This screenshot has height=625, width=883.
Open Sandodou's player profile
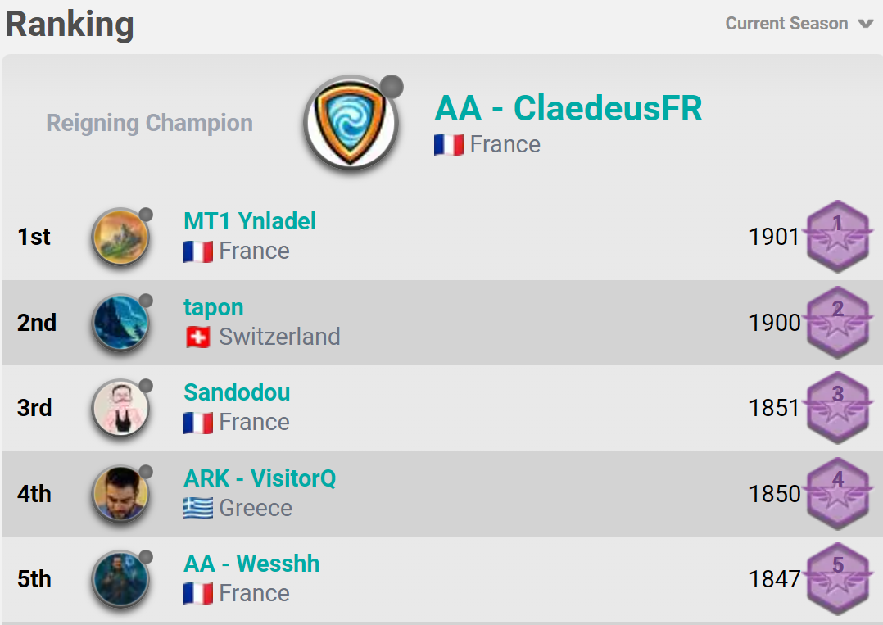pos(237,392)
